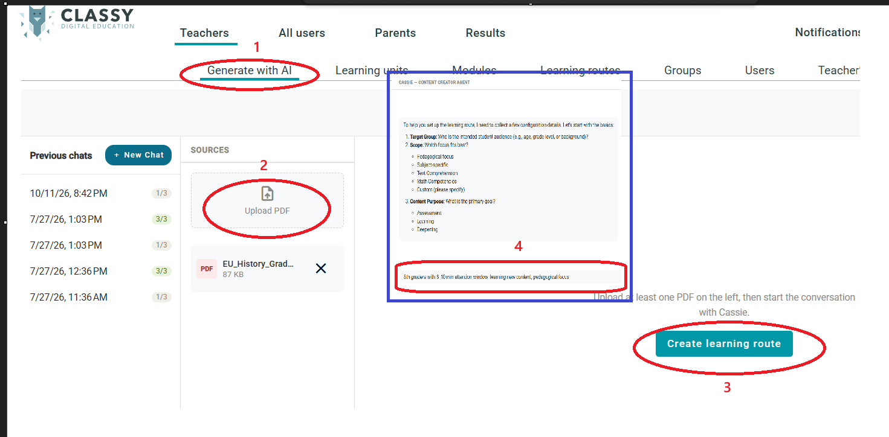The width and height of the screenshot is (889, 437).
Task: Open Notifications
Action: click(827, 33)
